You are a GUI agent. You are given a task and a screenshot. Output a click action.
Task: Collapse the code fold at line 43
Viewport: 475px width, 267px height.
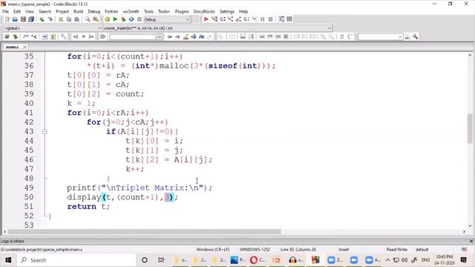pos(45,132)
